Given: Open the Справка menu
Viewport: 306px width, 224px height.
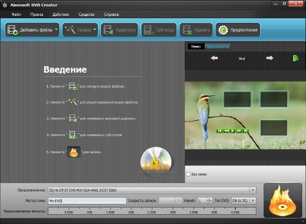Looking at the screenshot, I should coord(111,15).
